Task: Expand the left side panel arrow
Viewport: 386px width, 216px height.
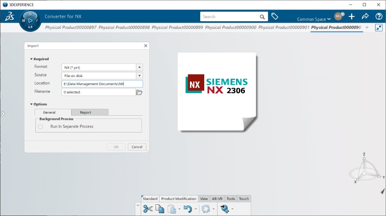Action: pyautogui.click(x=3, y=114)
